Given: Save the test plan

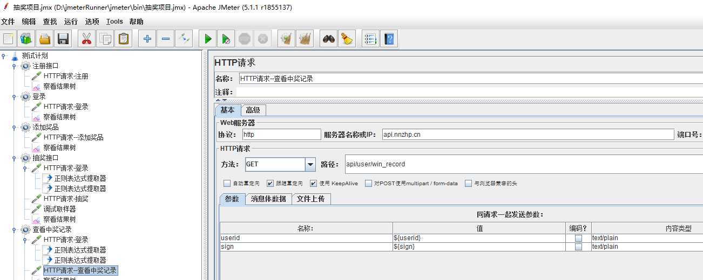Looking at the screenshot, I should [x=63, y=39].
